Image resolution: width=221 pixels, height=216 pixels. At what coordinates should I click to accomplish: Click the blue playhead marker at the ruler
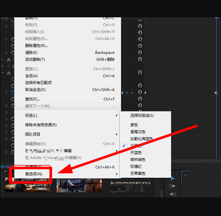[x=217, y=18]
